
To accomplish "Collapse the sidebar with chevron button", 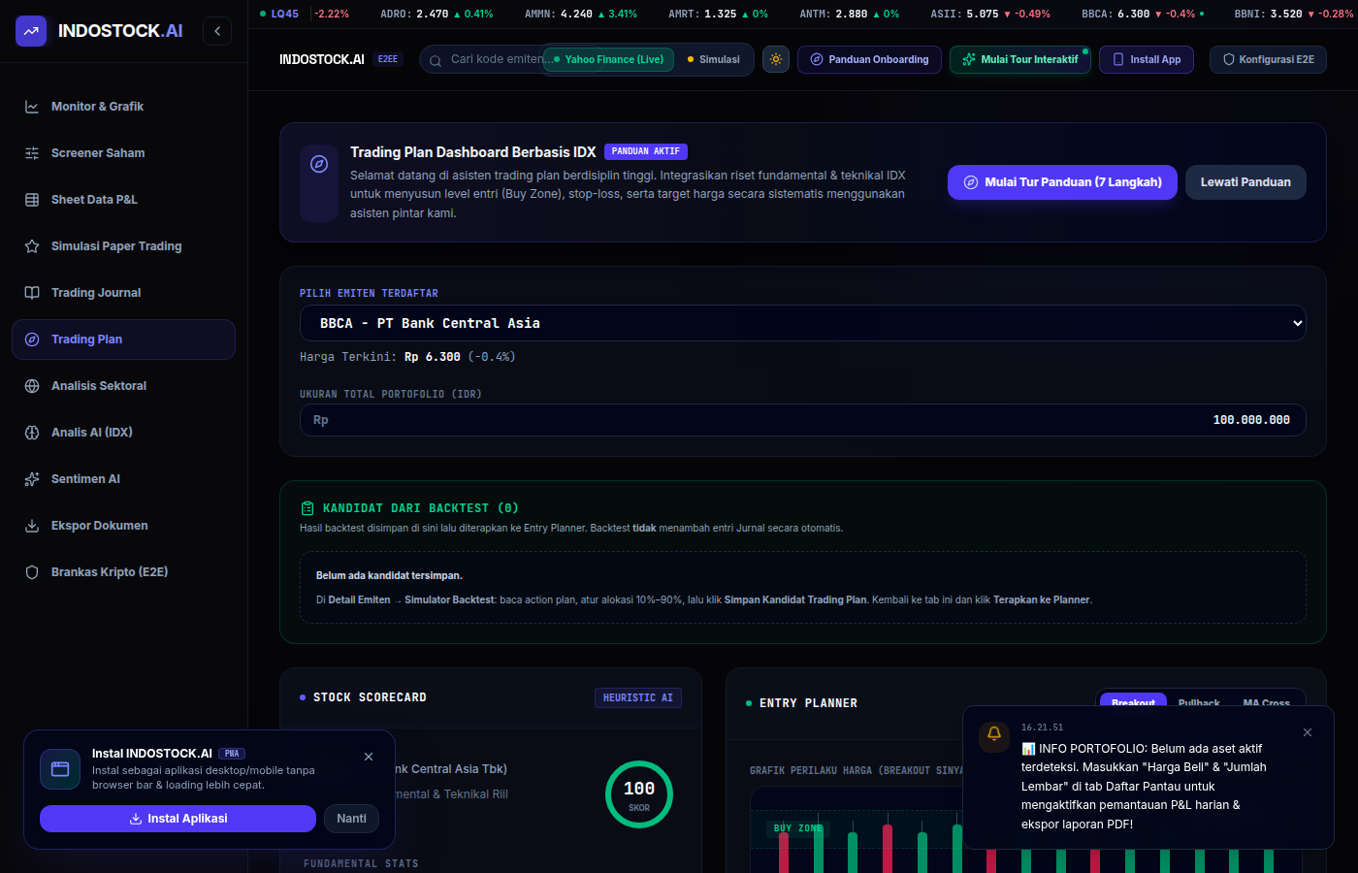I will point(217,31).
